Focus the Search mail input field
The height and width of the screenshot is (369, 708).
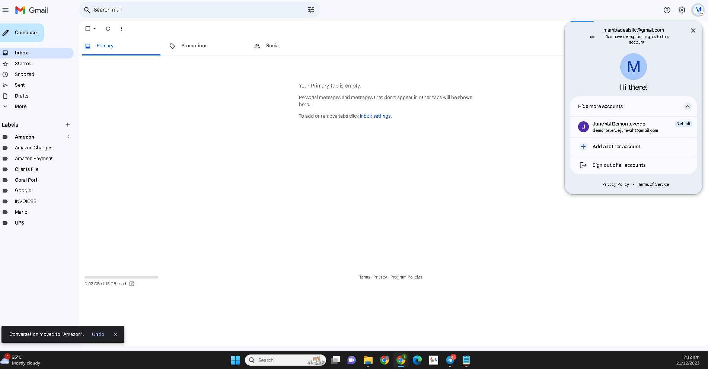point(200,10)
